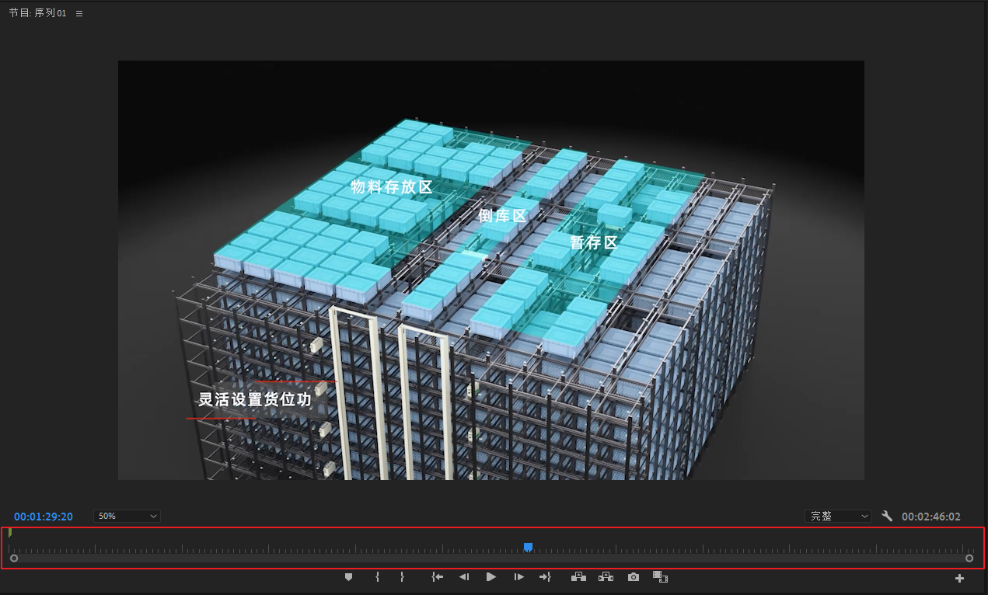Open the 节目: 序列01 panel menu
The height and width of the screenshot is (595, 988).
coord(79,13)
